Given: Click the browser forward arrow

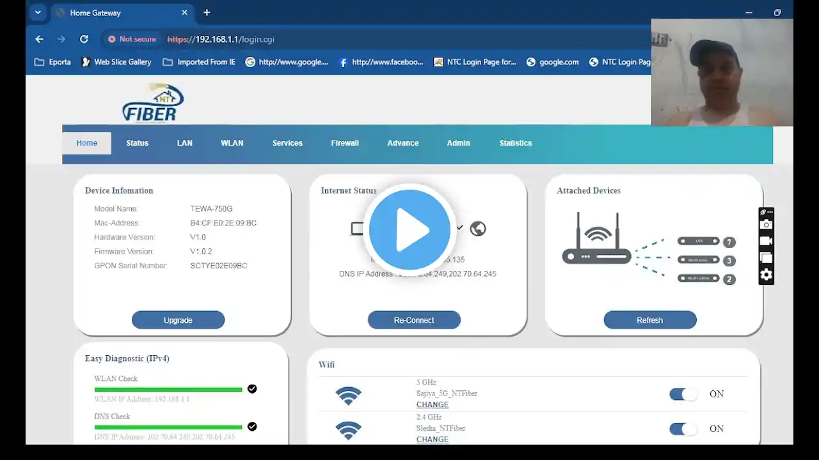Looking at the screenshot, I should click(61, 39).
